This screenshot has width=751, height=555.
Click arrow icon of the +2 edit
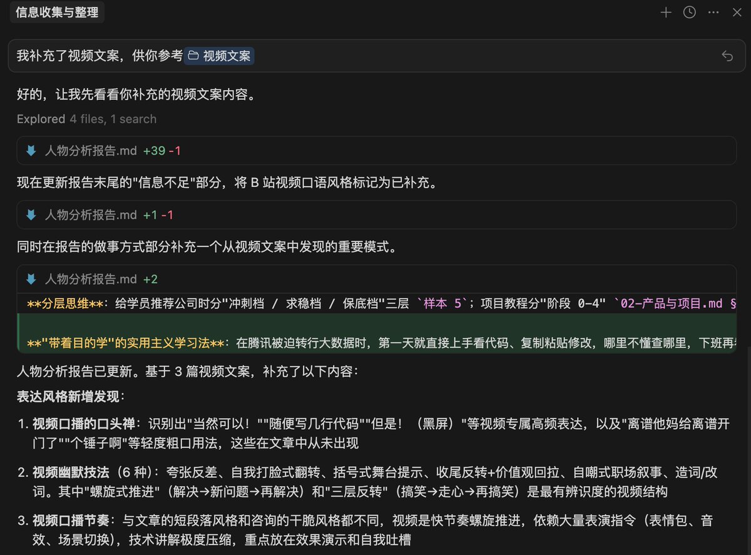point(31,279)
